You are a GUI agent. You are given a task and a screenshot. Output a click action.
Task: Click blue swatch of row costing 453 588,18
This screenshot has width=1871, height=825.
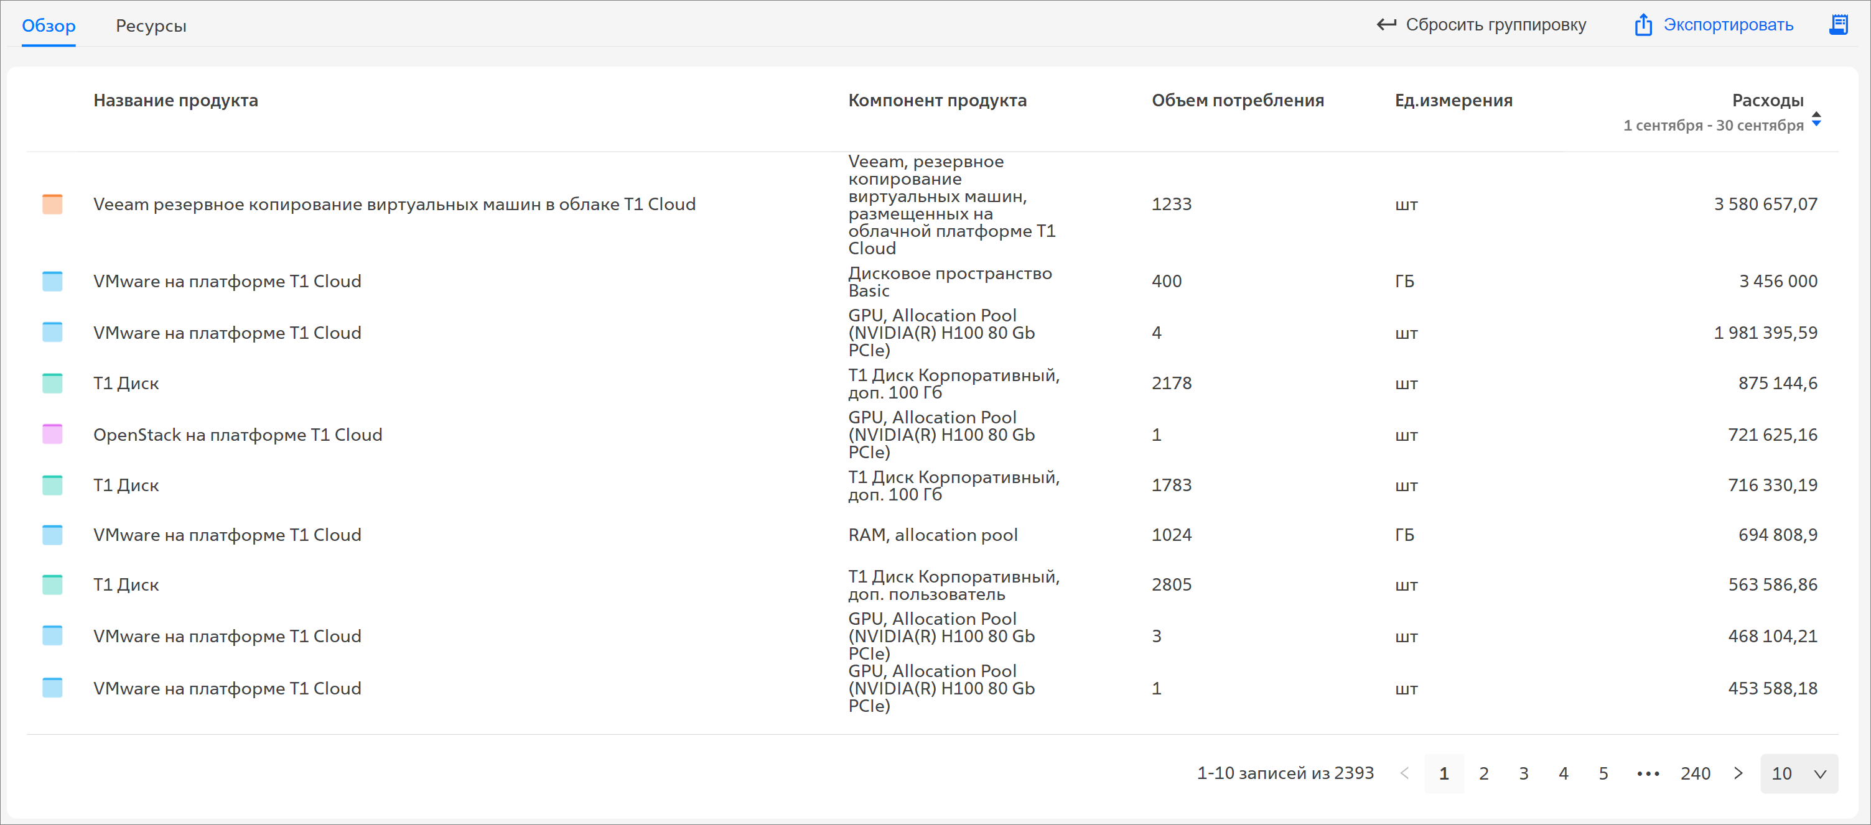[x=52, y=688]
